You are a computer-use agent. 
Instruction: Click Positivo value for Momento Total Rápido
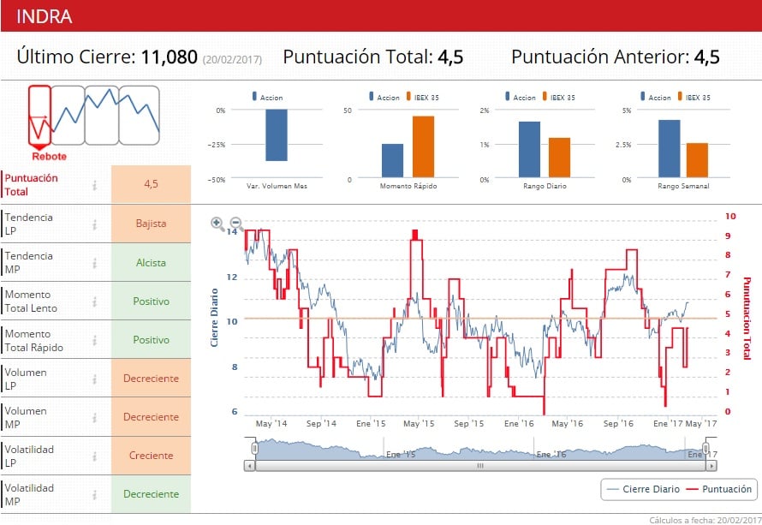(x=152, y=340)
